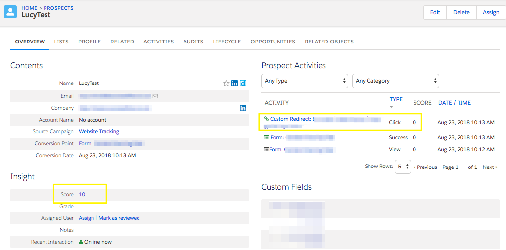Screen dimensions: 506x250
Task: Toggle sort arrow under TYPE column
Action: 391,107
